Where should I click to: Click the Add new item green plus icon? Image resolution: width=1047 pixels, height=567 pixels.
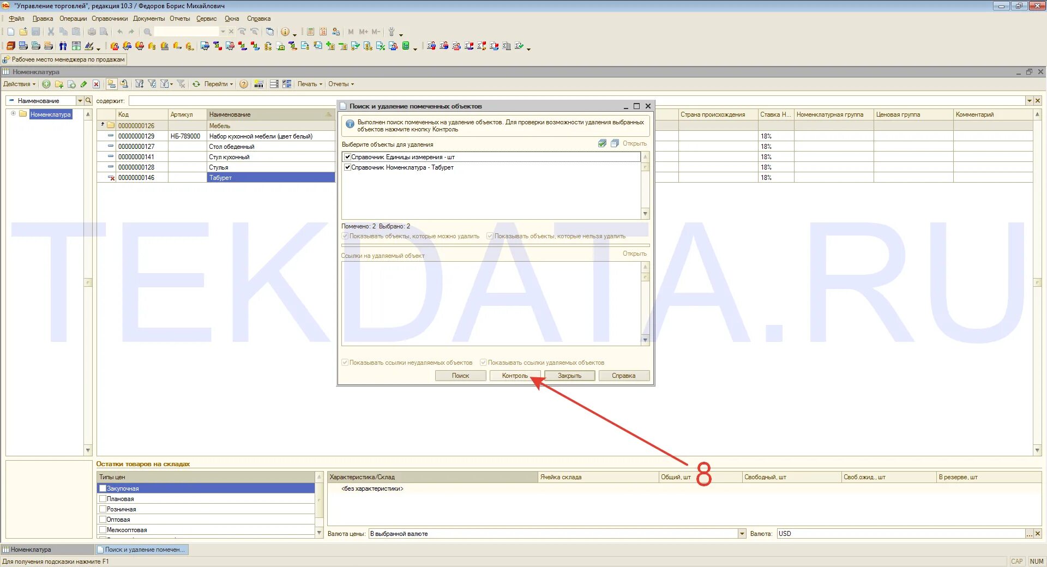(46, 84)
